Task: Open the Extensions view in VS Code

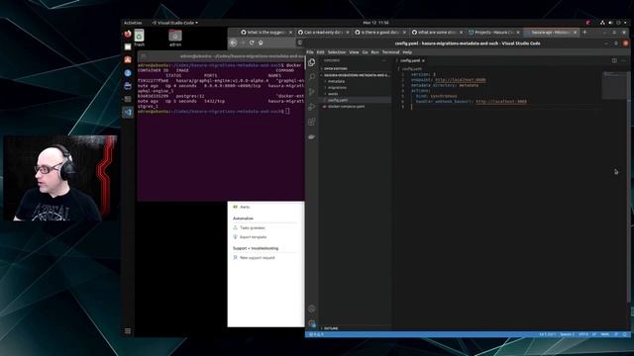Action: [312, 122]
